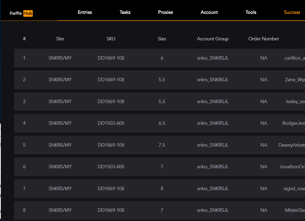Click the Order Number column header
The image size is (305, 221).
pyautogui.click(x=263, y=39)
